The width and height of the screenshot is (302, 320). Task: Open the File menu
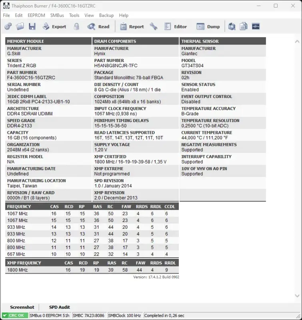(x=6, y=15)
